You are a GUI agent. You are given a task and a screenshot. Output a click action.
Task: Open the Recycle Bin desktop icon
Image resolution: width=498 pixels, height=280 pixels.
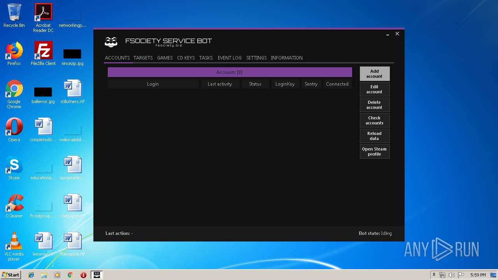coord(14,16)
